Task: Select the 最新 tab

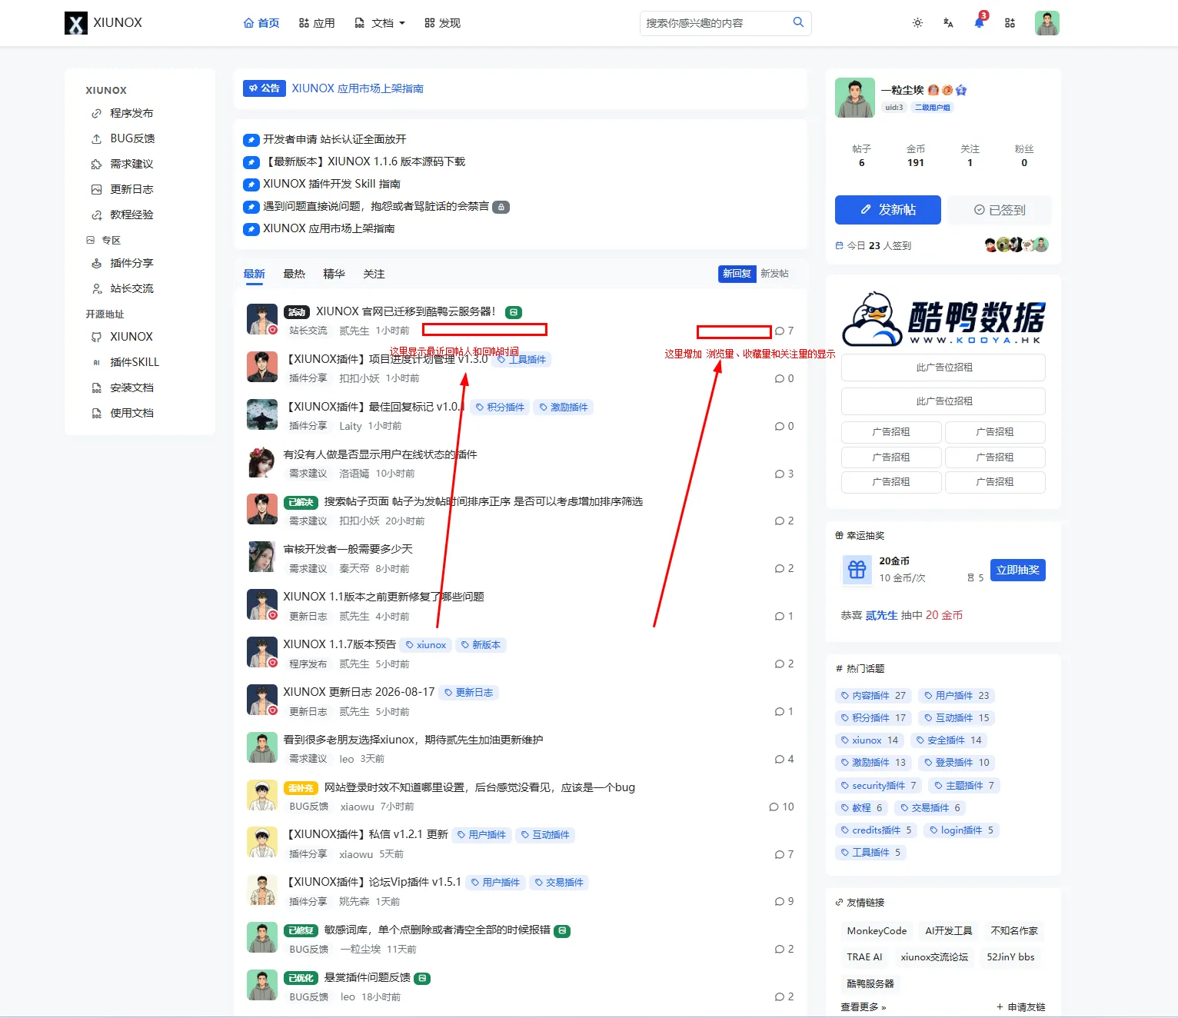Action: tap(254, 274)
